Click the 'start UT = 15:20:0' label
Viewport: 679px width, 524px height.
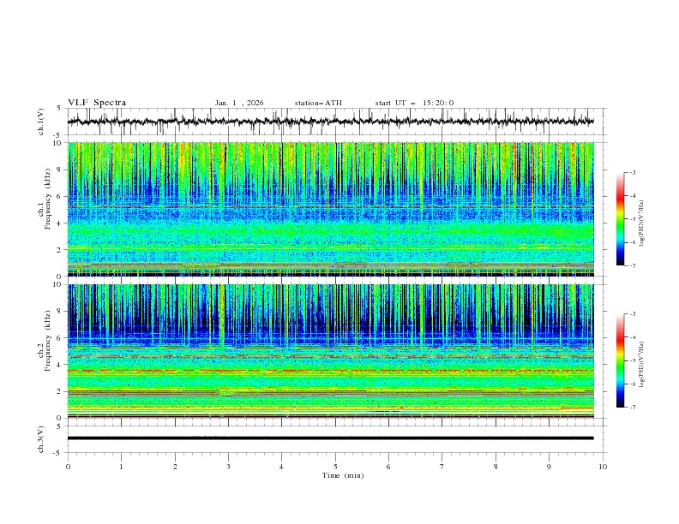[414, 103]
